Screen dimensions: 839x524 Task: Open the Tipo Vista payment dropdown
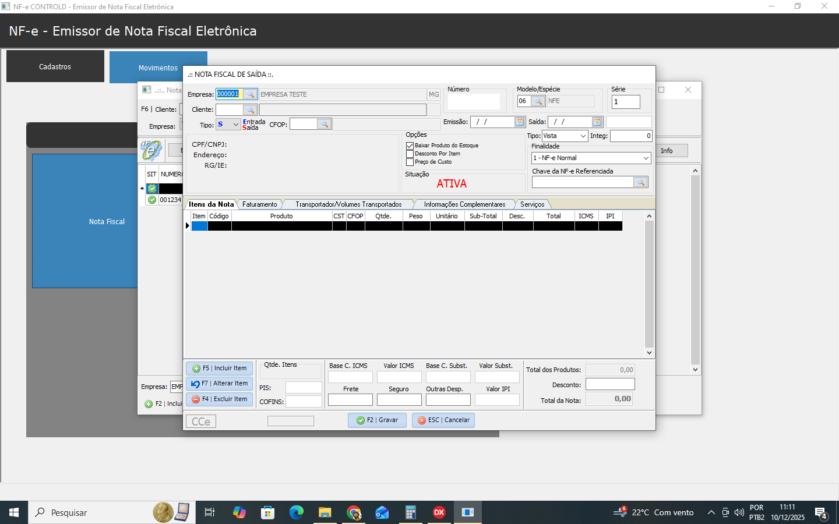pos(583,136)
